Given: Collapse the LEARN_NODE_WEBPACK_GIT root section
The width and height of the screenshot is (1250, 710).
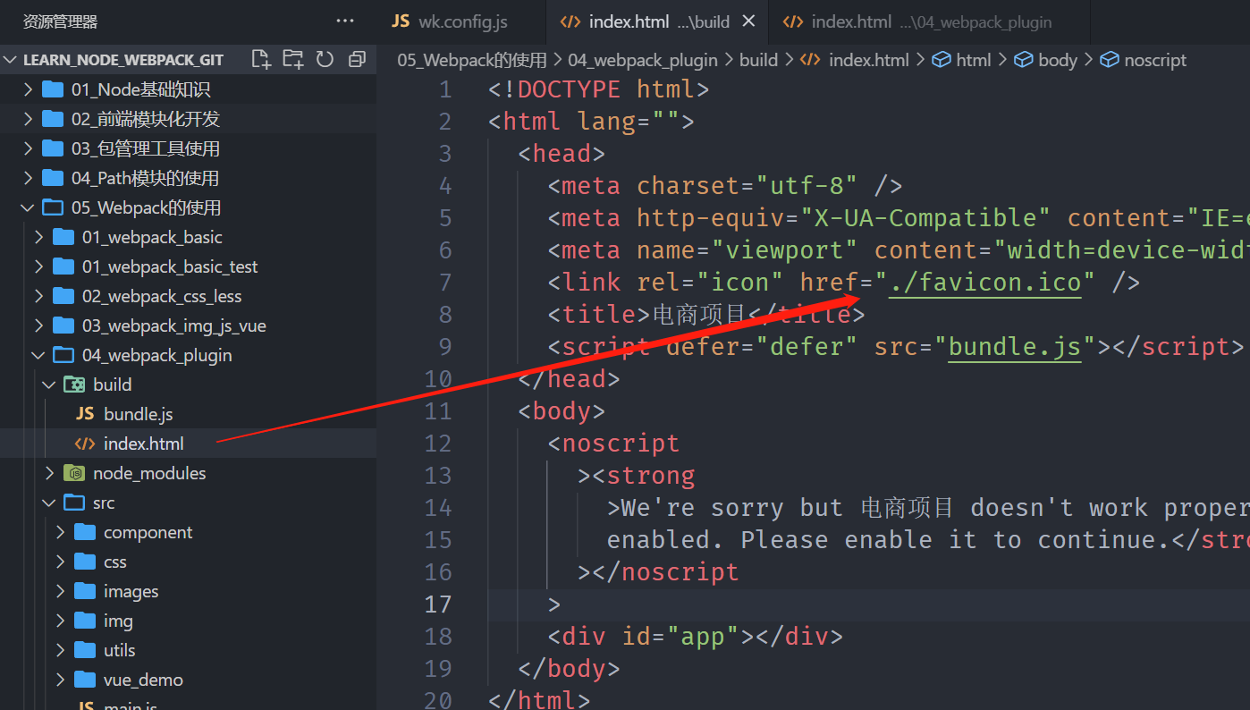Looking at the screenshot, I should [x=122, y=60].
